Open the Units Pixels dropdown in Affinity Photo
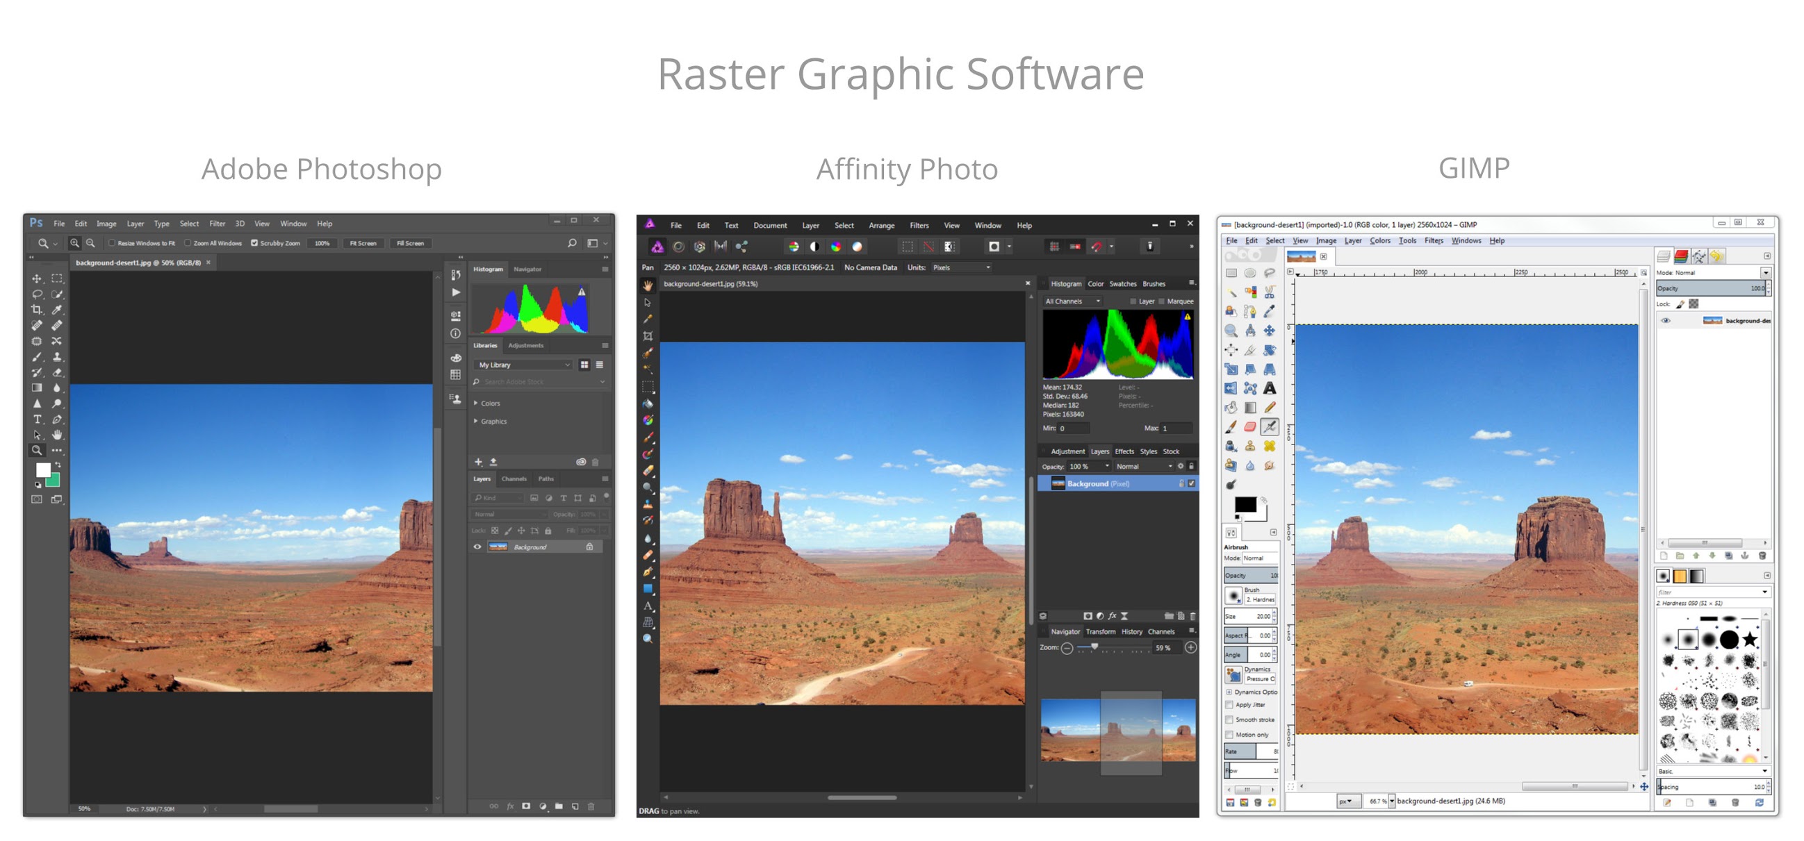 [961, 268]
